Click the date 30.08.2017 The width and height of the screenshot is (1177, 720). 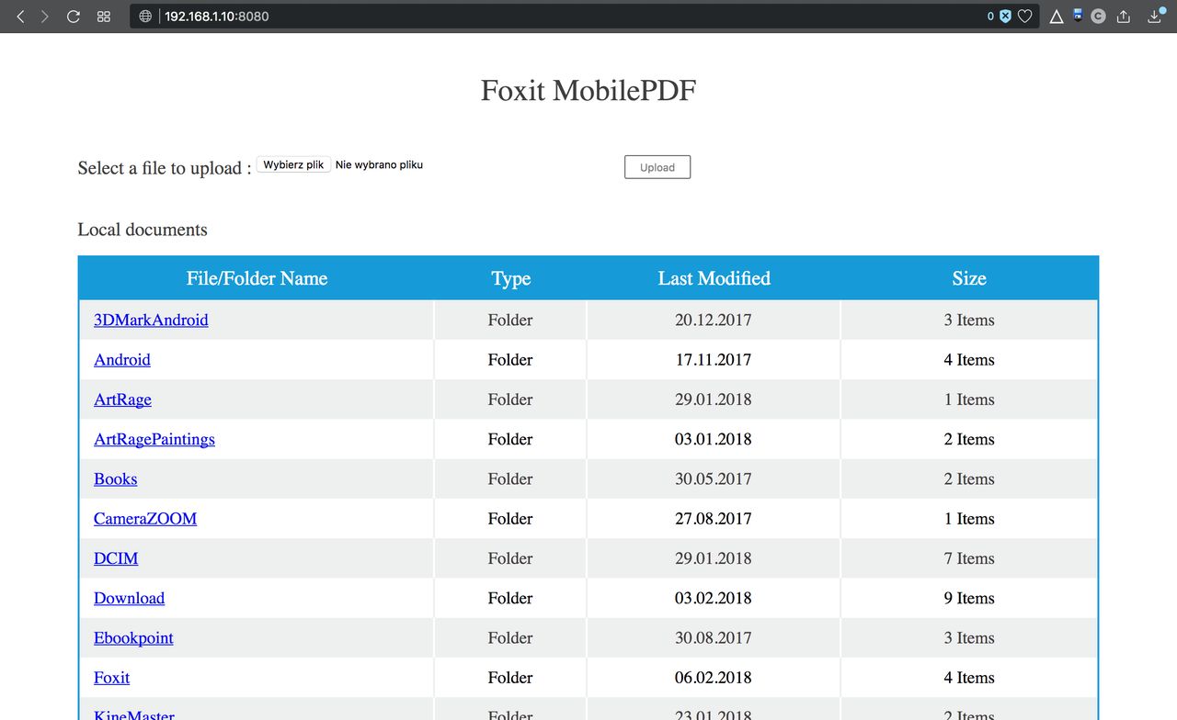[714, 637]
